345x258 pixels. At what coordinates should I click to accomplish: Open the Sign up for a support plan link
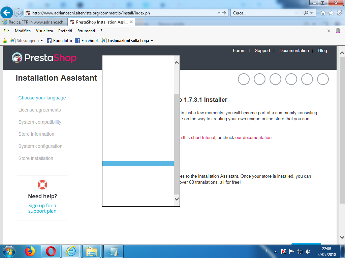(42, 208)
